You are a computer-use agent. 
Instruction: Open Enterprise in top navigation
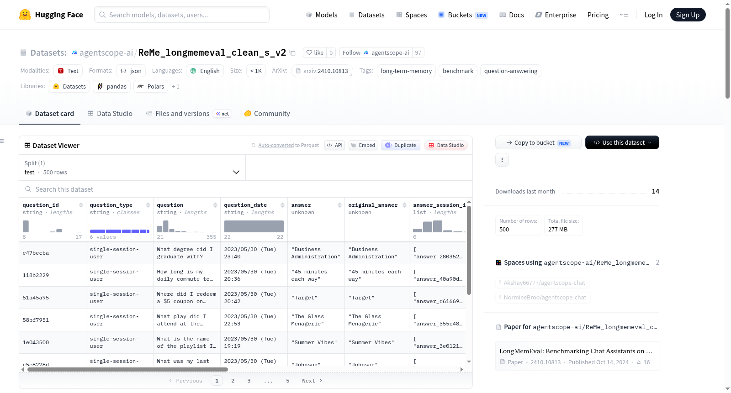pos(556,15)
